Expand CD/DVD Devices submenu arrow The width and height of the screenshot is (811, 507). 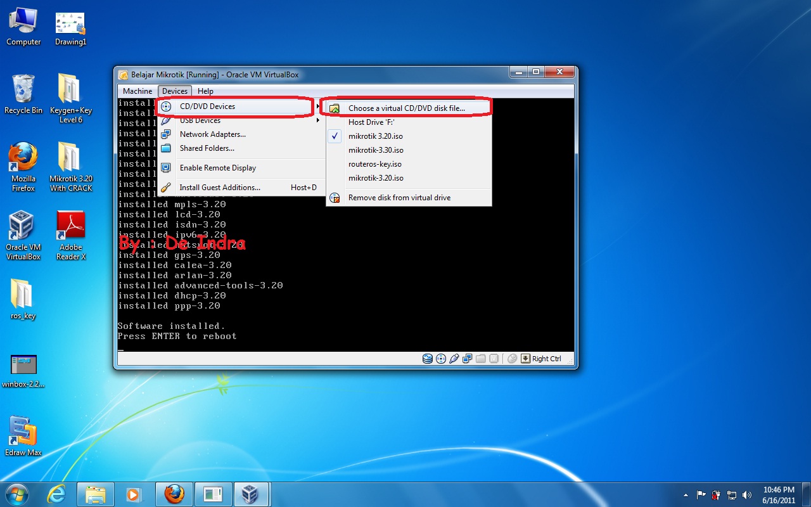[318, 106]
